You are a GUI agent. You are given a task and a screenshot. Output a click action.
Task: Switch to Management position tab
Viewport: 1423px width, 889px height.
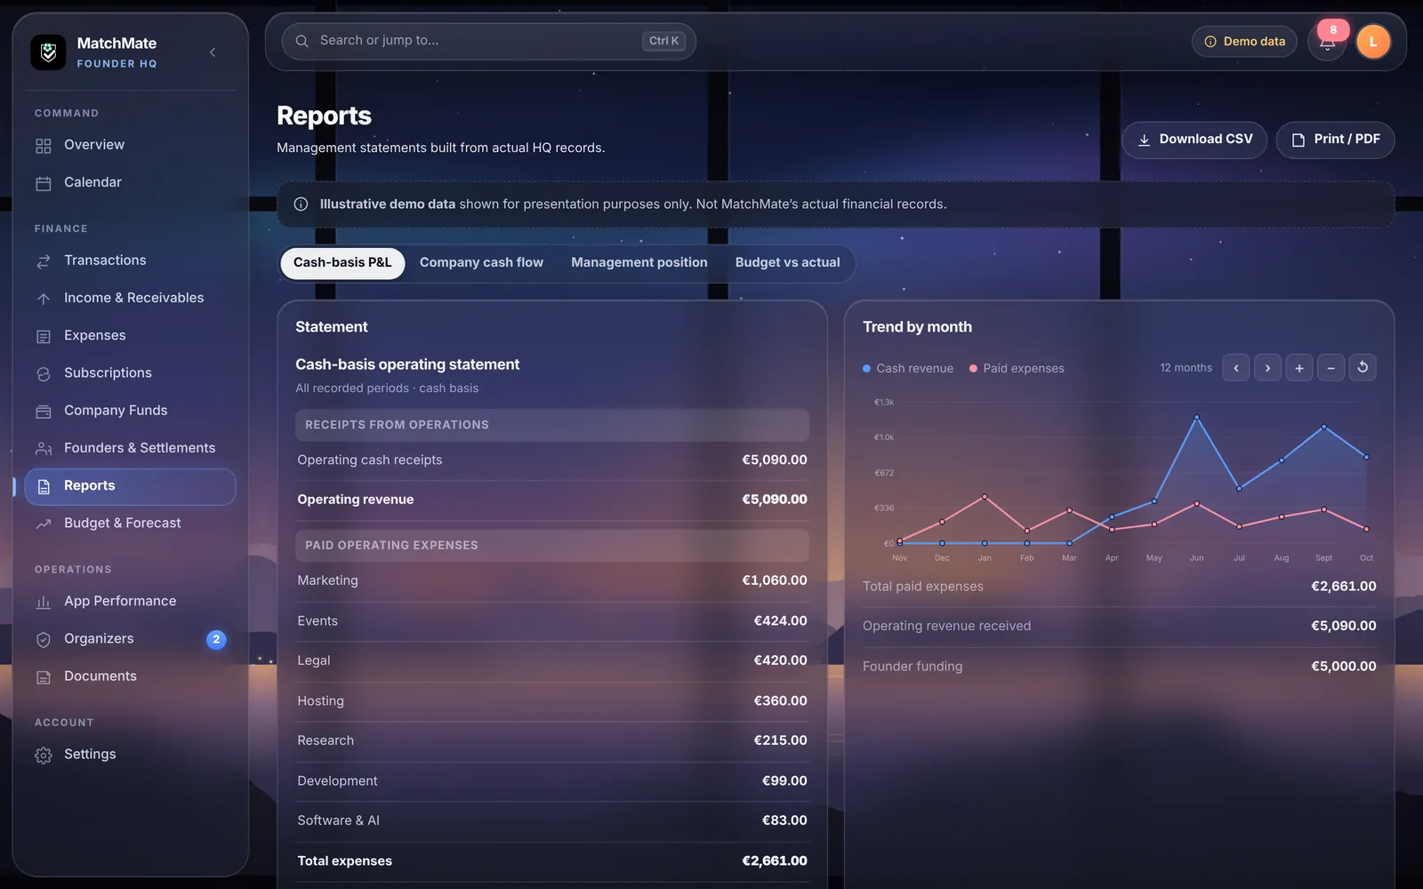[x=639, y=263]
